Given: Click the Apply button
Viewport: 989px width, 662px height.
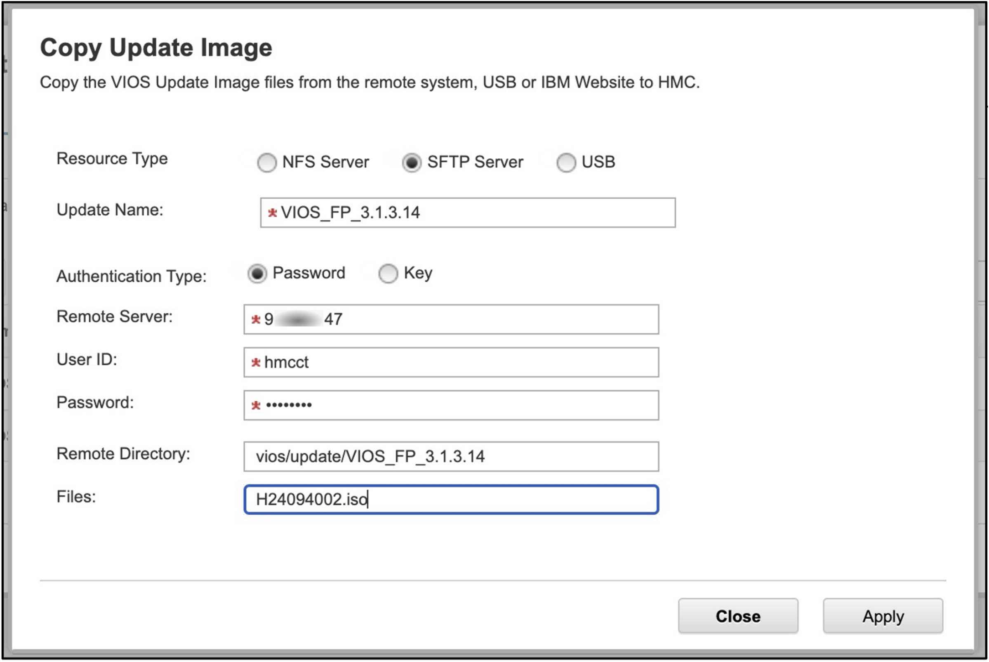Looking at the screenshot, I should tap(882, 616).
